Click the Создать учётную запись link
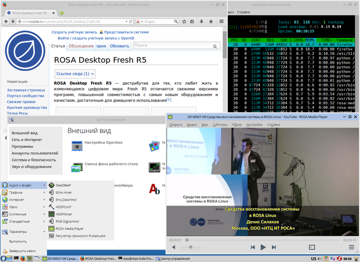Image resolution: width=360 pixels, height=262 pixels. pyautogui.click(x=74, y=32)
